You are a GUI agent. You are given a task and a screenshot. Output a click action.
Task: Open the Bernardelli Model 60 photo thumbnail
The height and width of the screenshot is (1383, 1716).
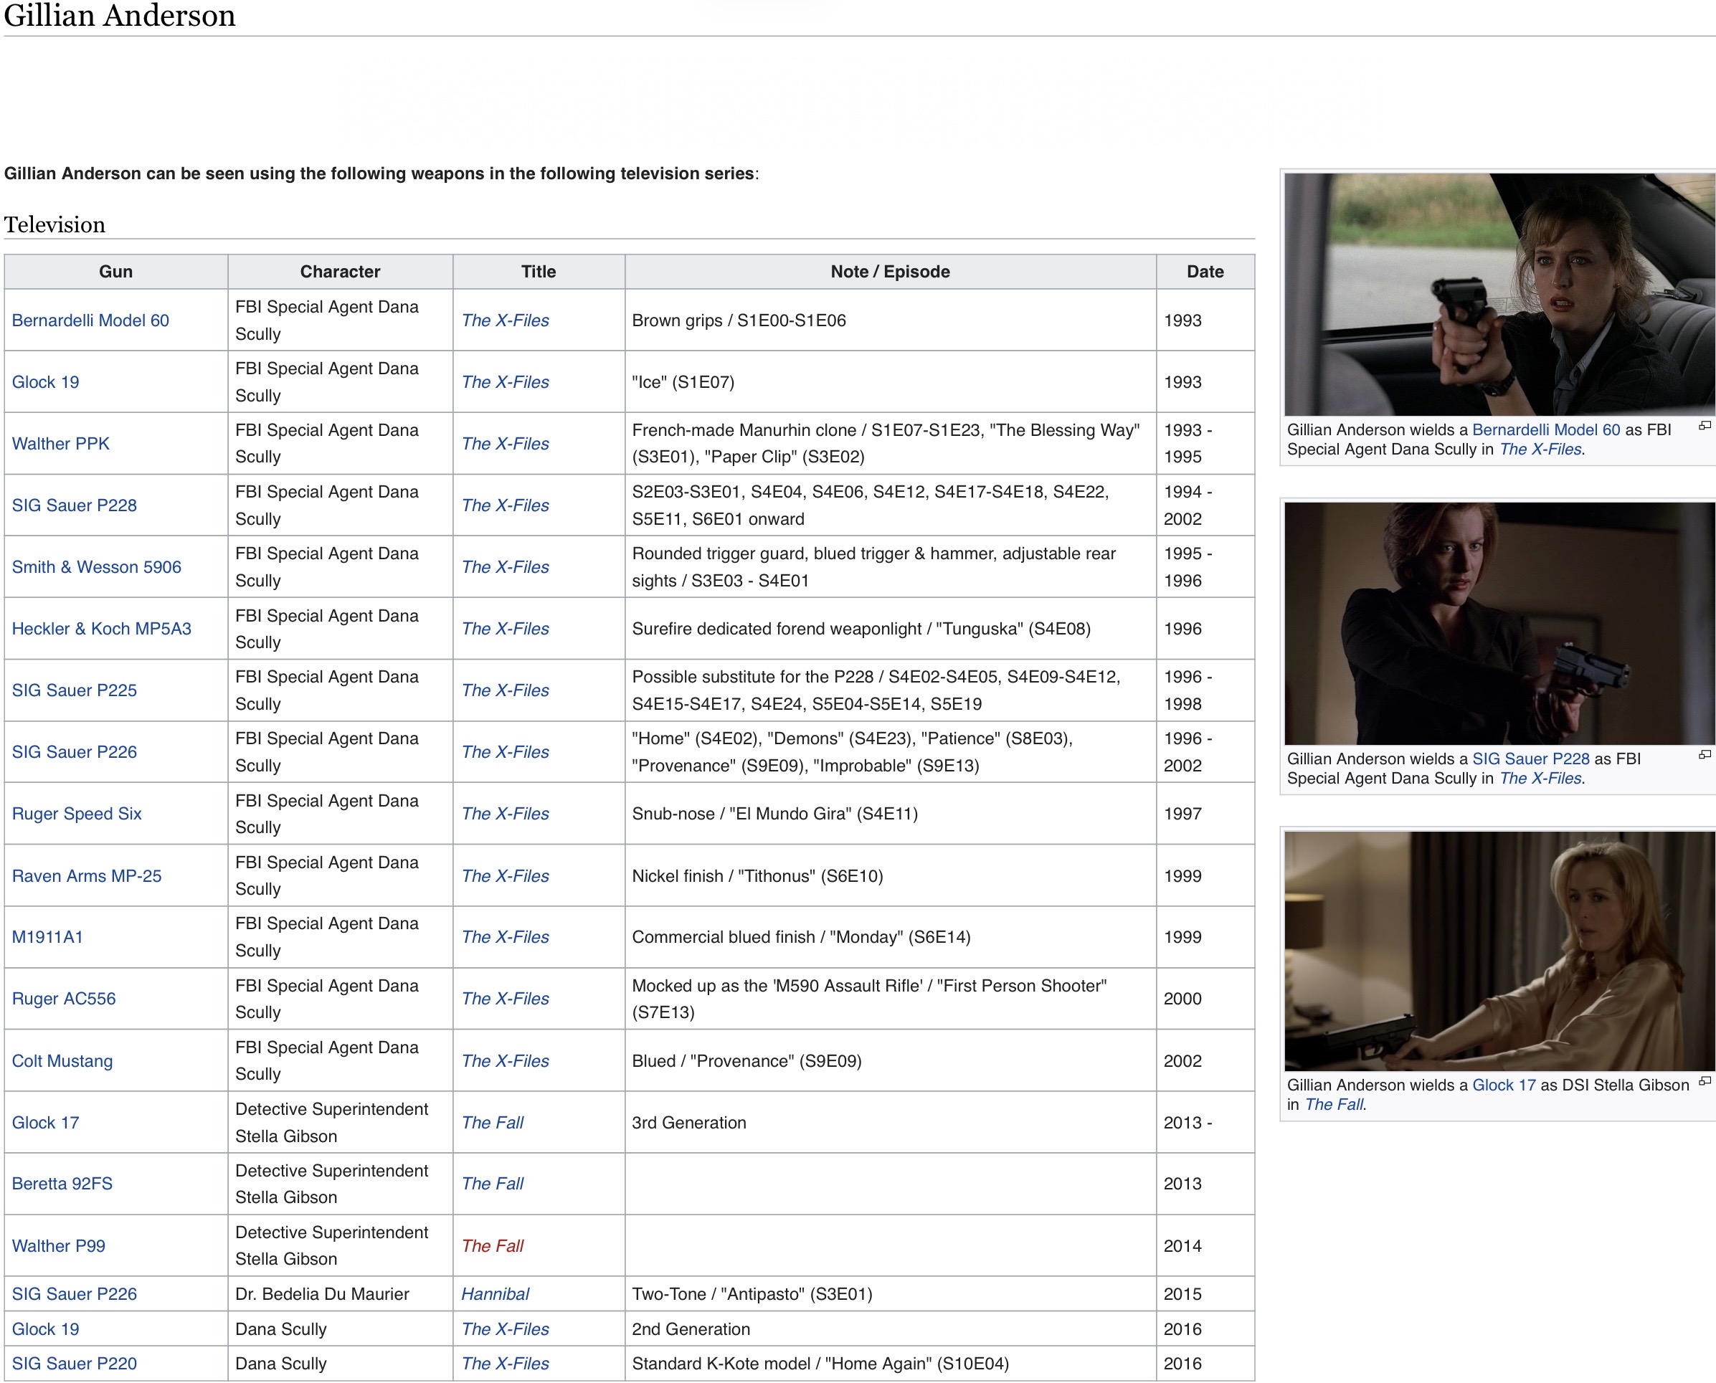coord(1498,294)
